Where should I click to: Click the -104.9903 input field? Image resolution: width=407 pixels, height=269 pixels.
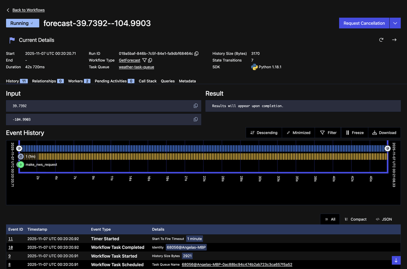point(103,119)
